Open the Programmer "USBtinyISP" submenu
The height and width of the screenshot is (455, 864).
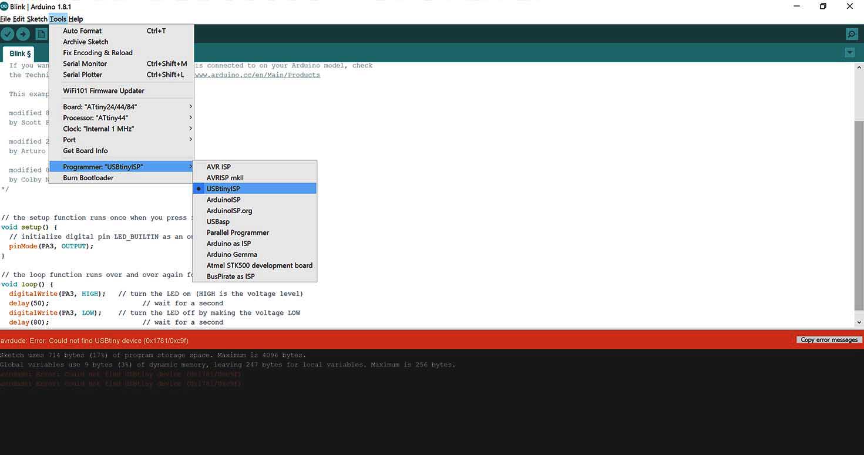coord(121,167)
